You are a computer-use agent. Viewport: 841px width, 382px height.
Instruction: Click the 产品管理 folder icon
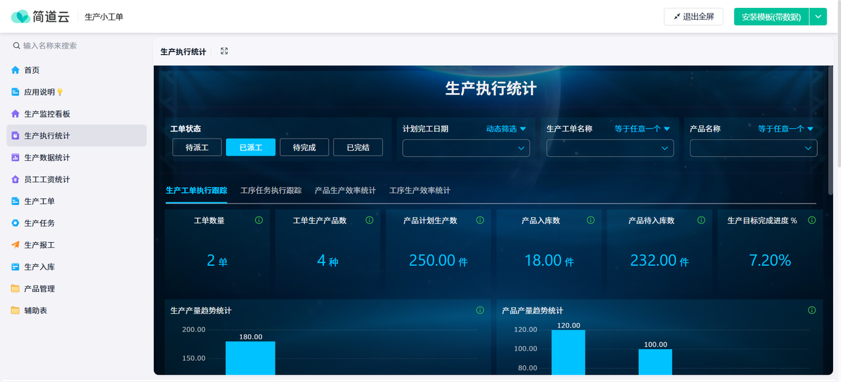[15, 289]
